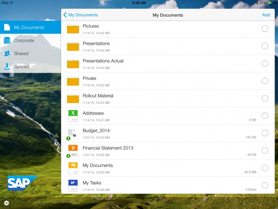Click the green downloaded badge on Budget_2014
This screenshot has height=209, width=278.
[69, 138]
